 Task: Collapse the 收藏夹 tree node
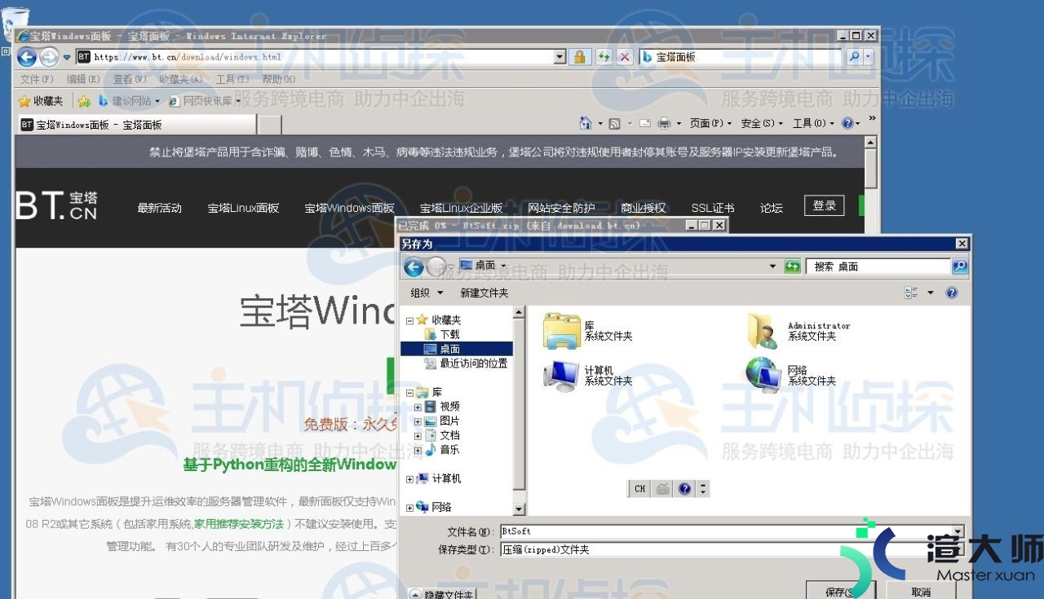(x=409, y=320)
